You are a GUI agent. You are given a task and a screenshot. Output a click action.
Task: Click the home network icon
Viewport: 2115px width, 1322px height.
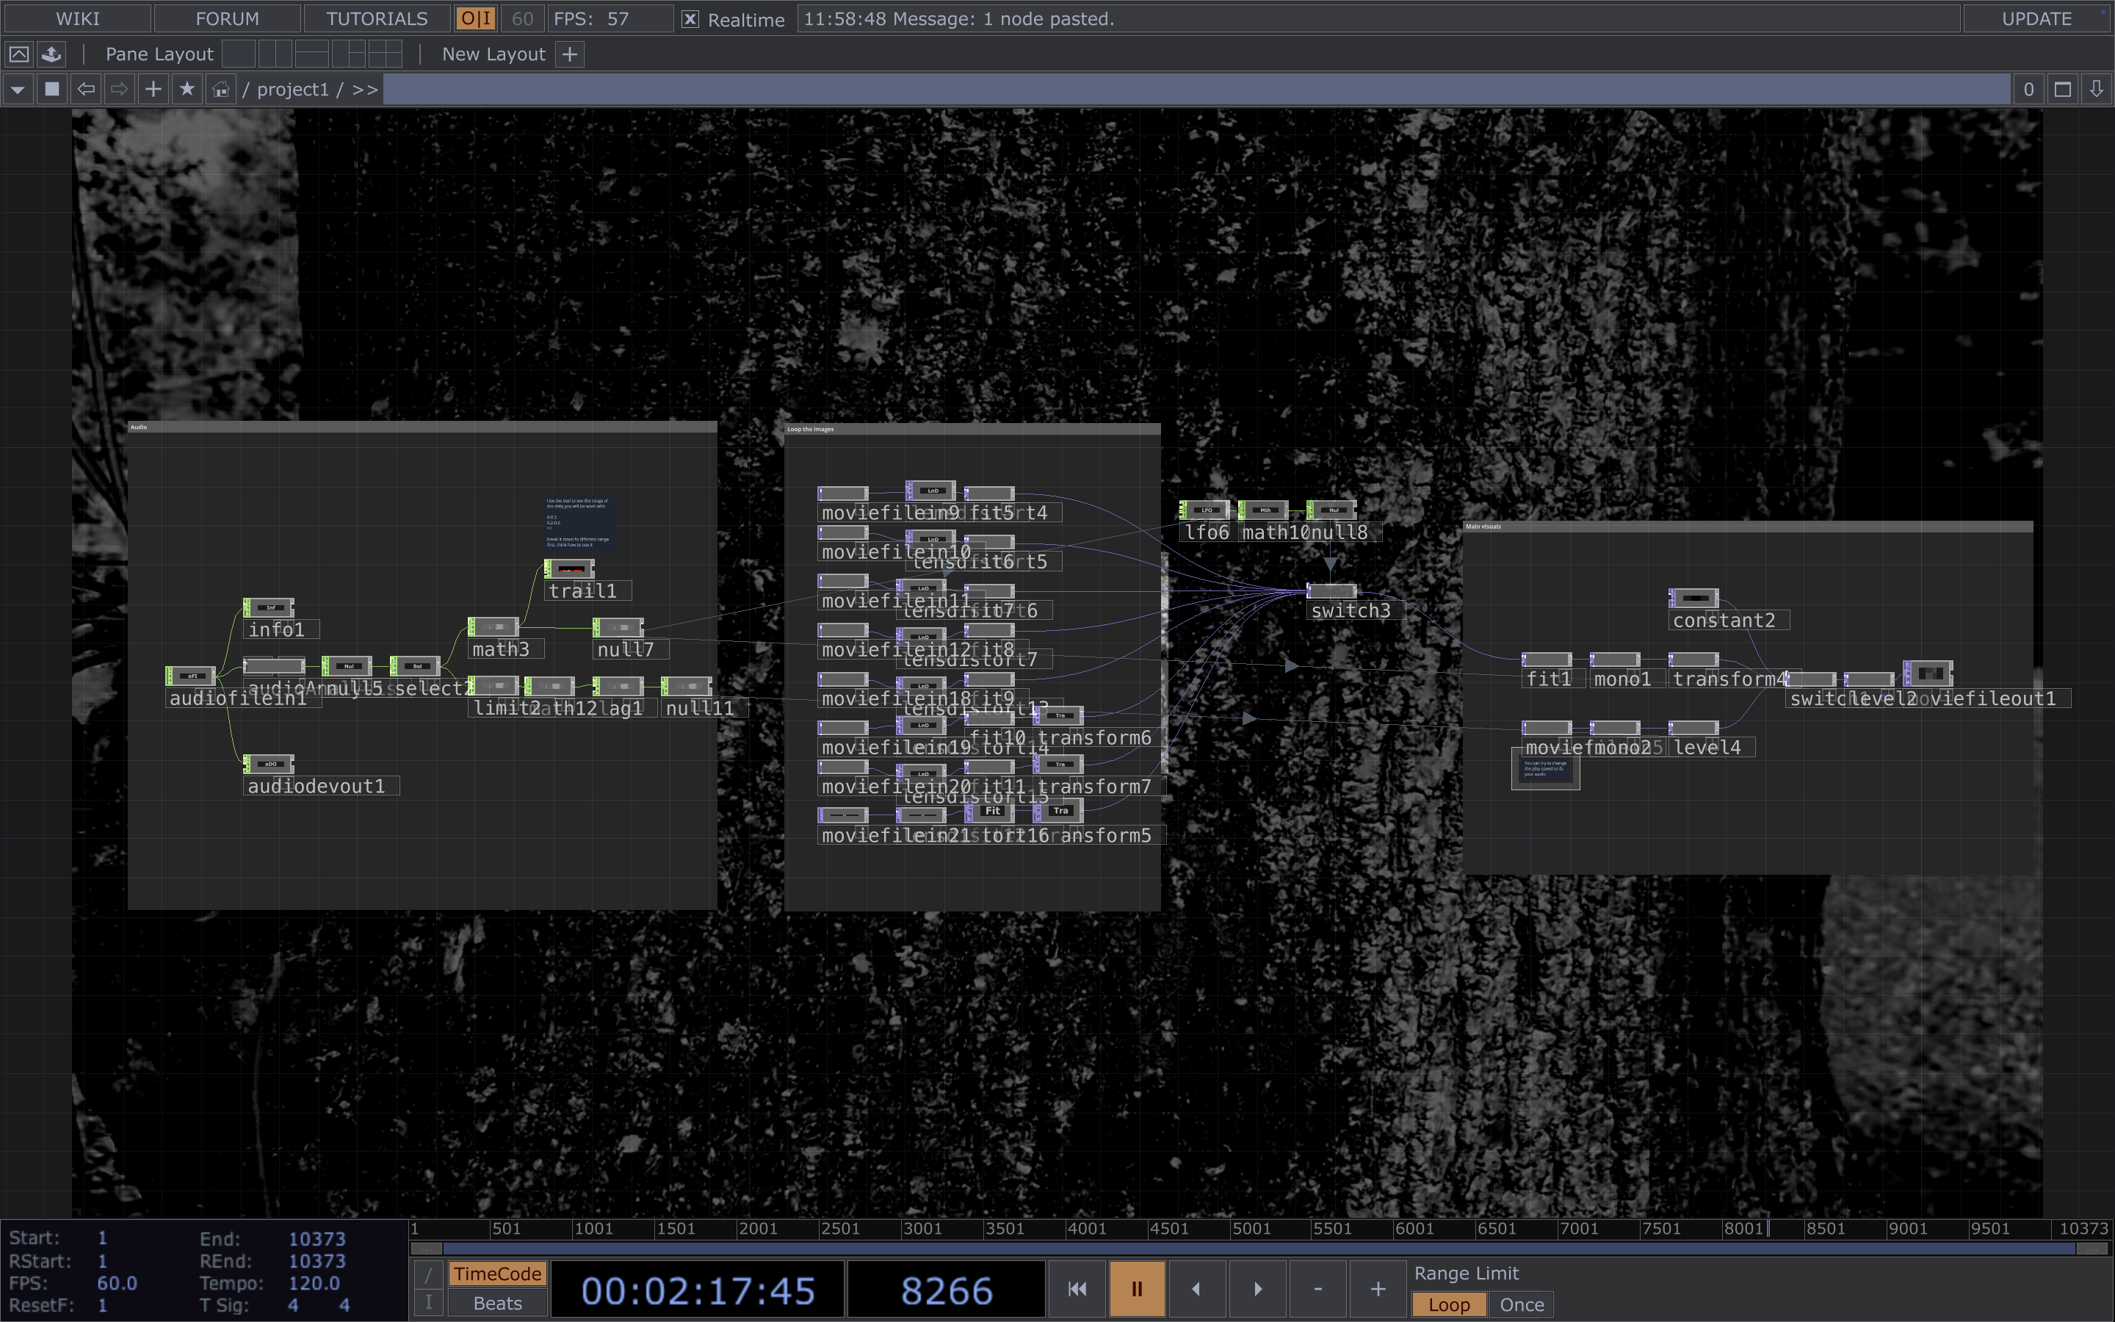pyautogui.click(x=221, y=89)
